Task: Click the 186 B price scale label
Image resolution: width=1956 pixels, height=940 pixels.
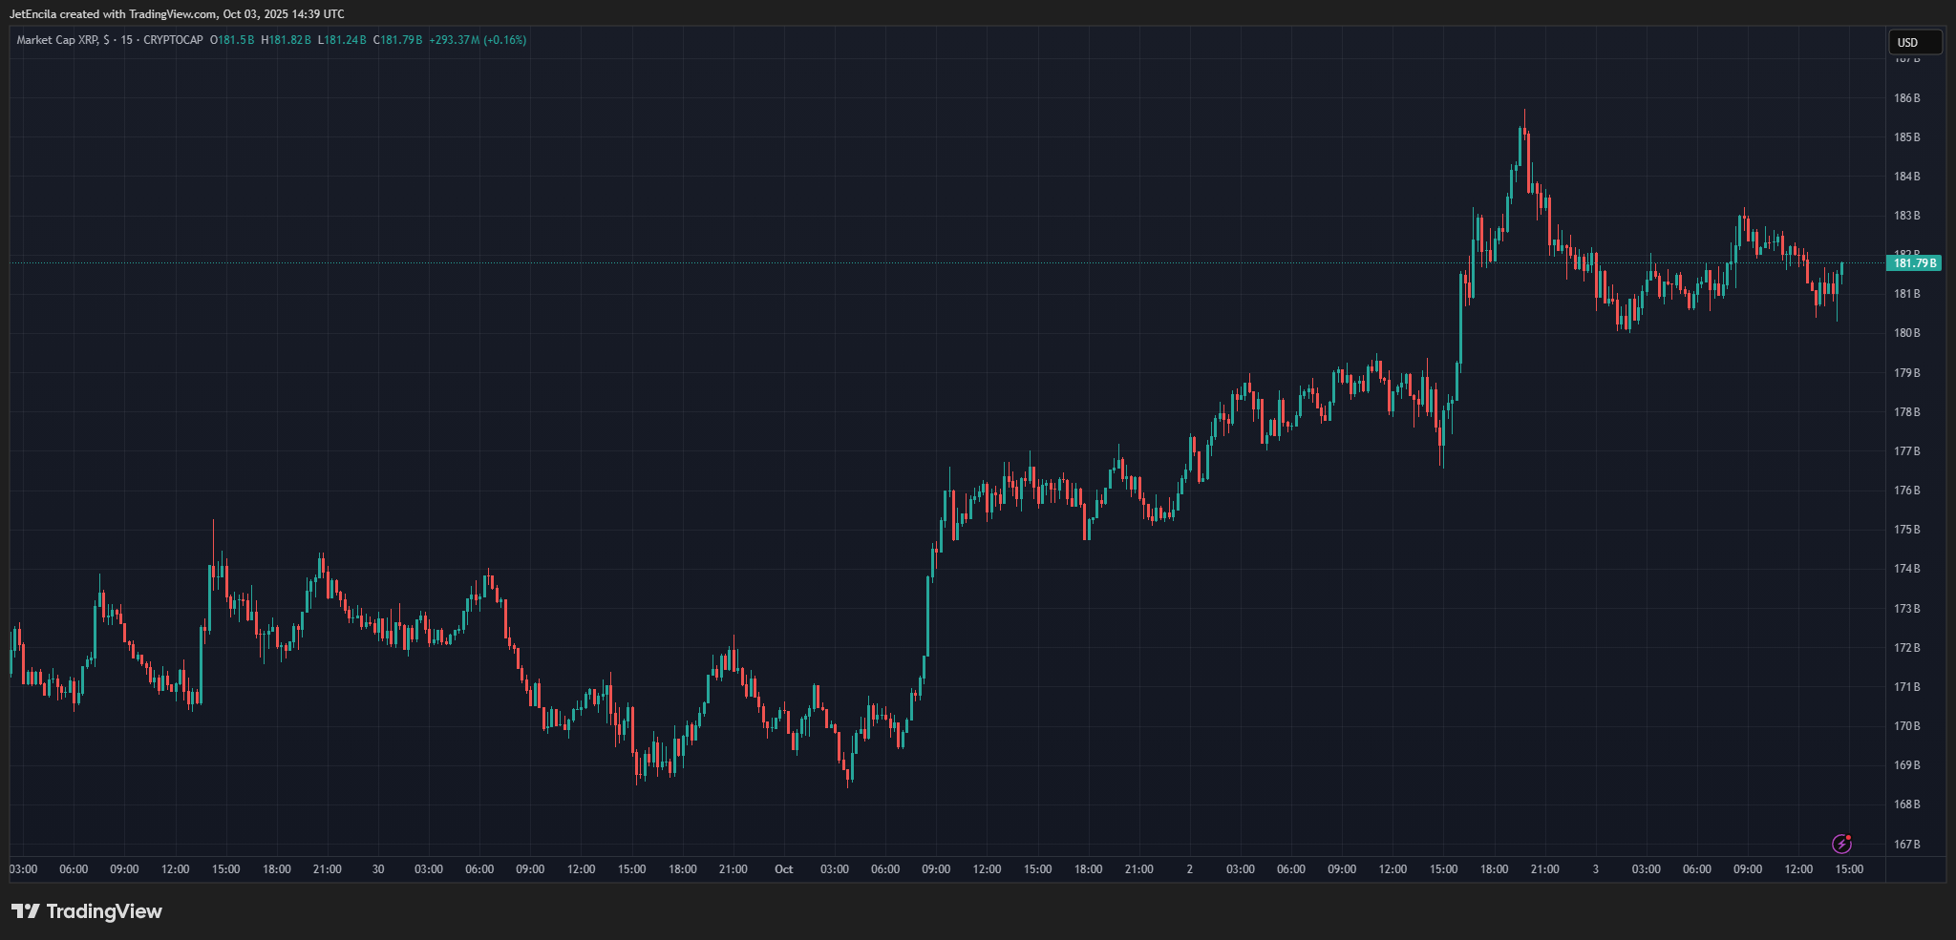Action: pyautogui.click(x=1906, y=98)
